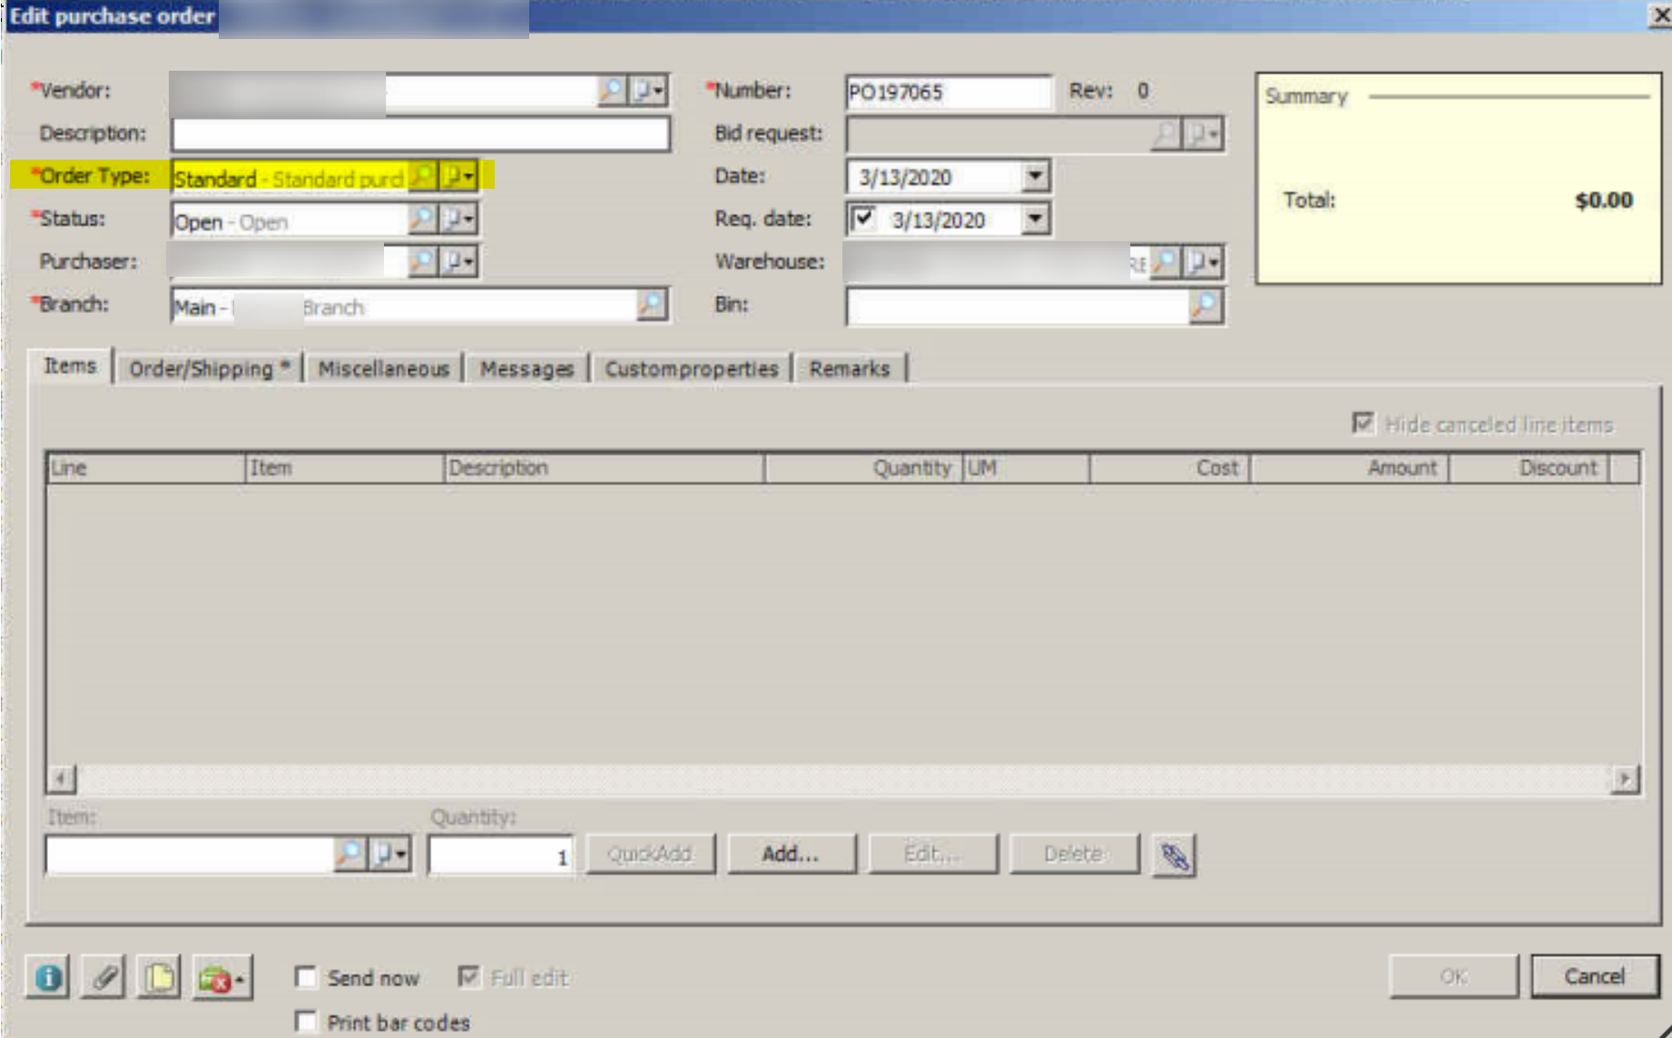Image resolution: width=1672 pixels, height=1038 pixels.
Task: Open the Vendor field options dropdown
Action: (x=648, y=91)
